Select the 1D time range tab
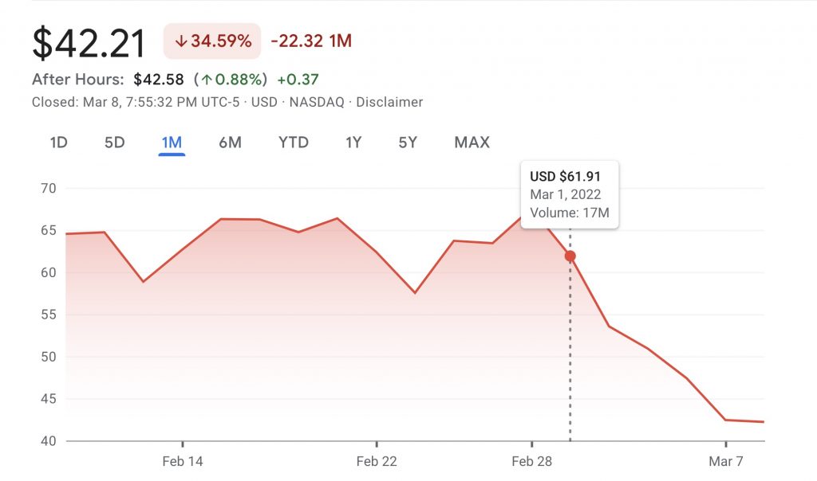 click(58, 143)
